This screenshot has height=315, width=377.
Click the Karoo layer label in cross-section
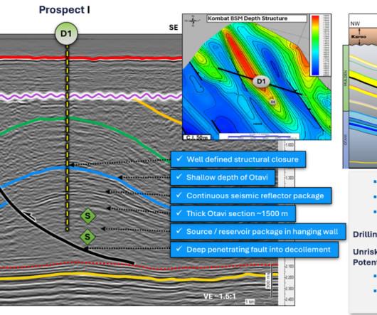click(x=359, y=37)
